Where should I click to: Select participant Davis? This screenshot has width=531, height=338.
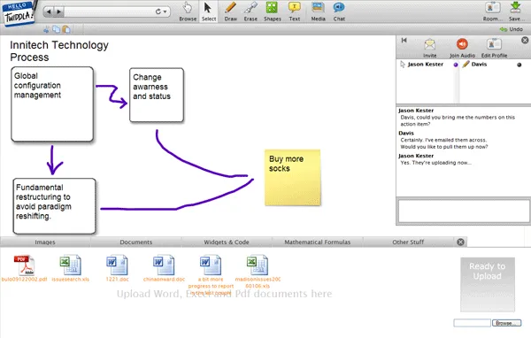click(479, 65)
